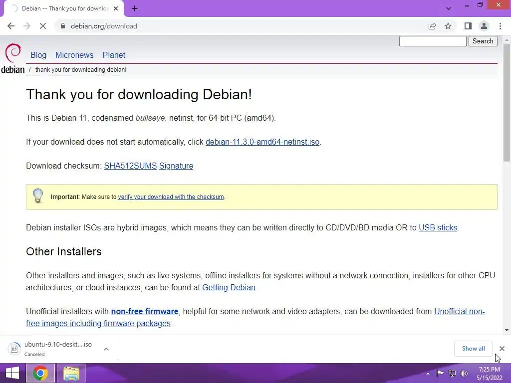
Task: Close the Debian Thank you tab
Action: pos(116,8)
